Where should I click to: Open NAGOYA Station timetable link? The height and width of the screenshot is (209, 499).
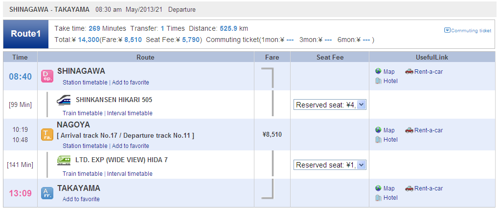[x=85, y=146]
